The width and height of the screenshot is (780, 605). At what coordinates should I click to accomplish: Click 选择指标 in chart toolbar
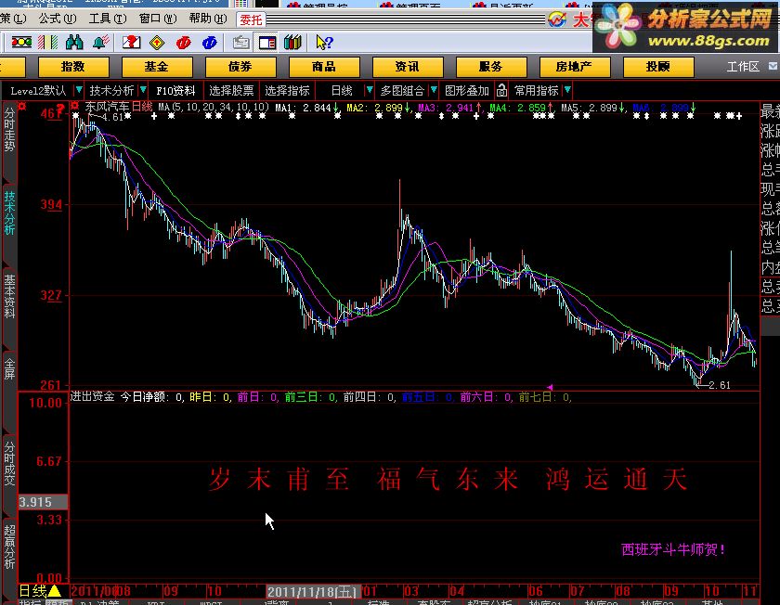click(287, 91)
